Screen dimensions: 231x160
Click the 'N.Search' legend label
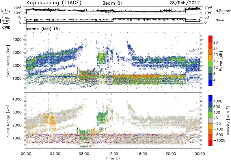(223, 11)
